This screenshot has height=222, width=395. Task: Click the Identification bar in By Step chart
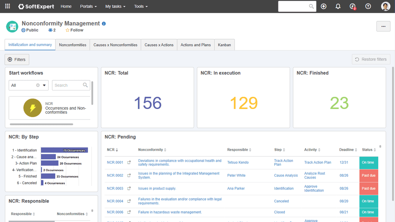click(64, 150)
